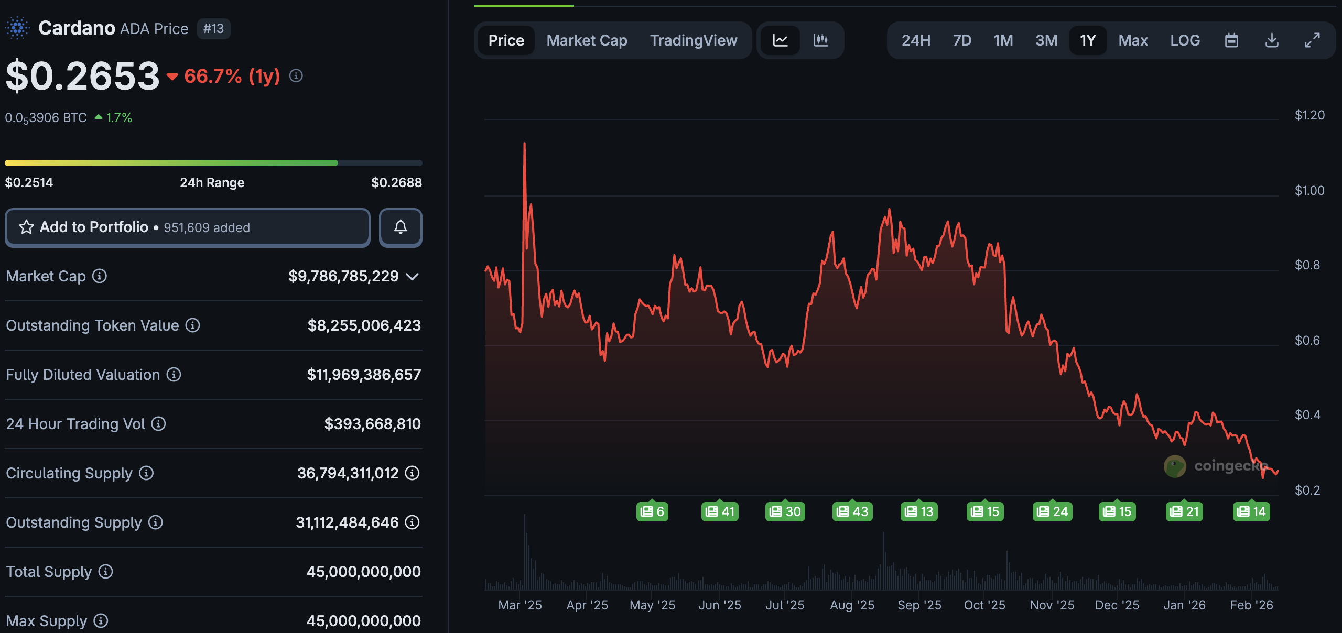This screenshot has height=633, width=1342.
Task: Show Fully Diluted Valuation info icon
Action: [x=174, y=375]
